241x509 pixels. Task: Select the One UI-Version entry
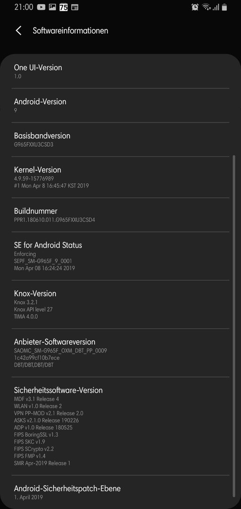click(121, 72)
